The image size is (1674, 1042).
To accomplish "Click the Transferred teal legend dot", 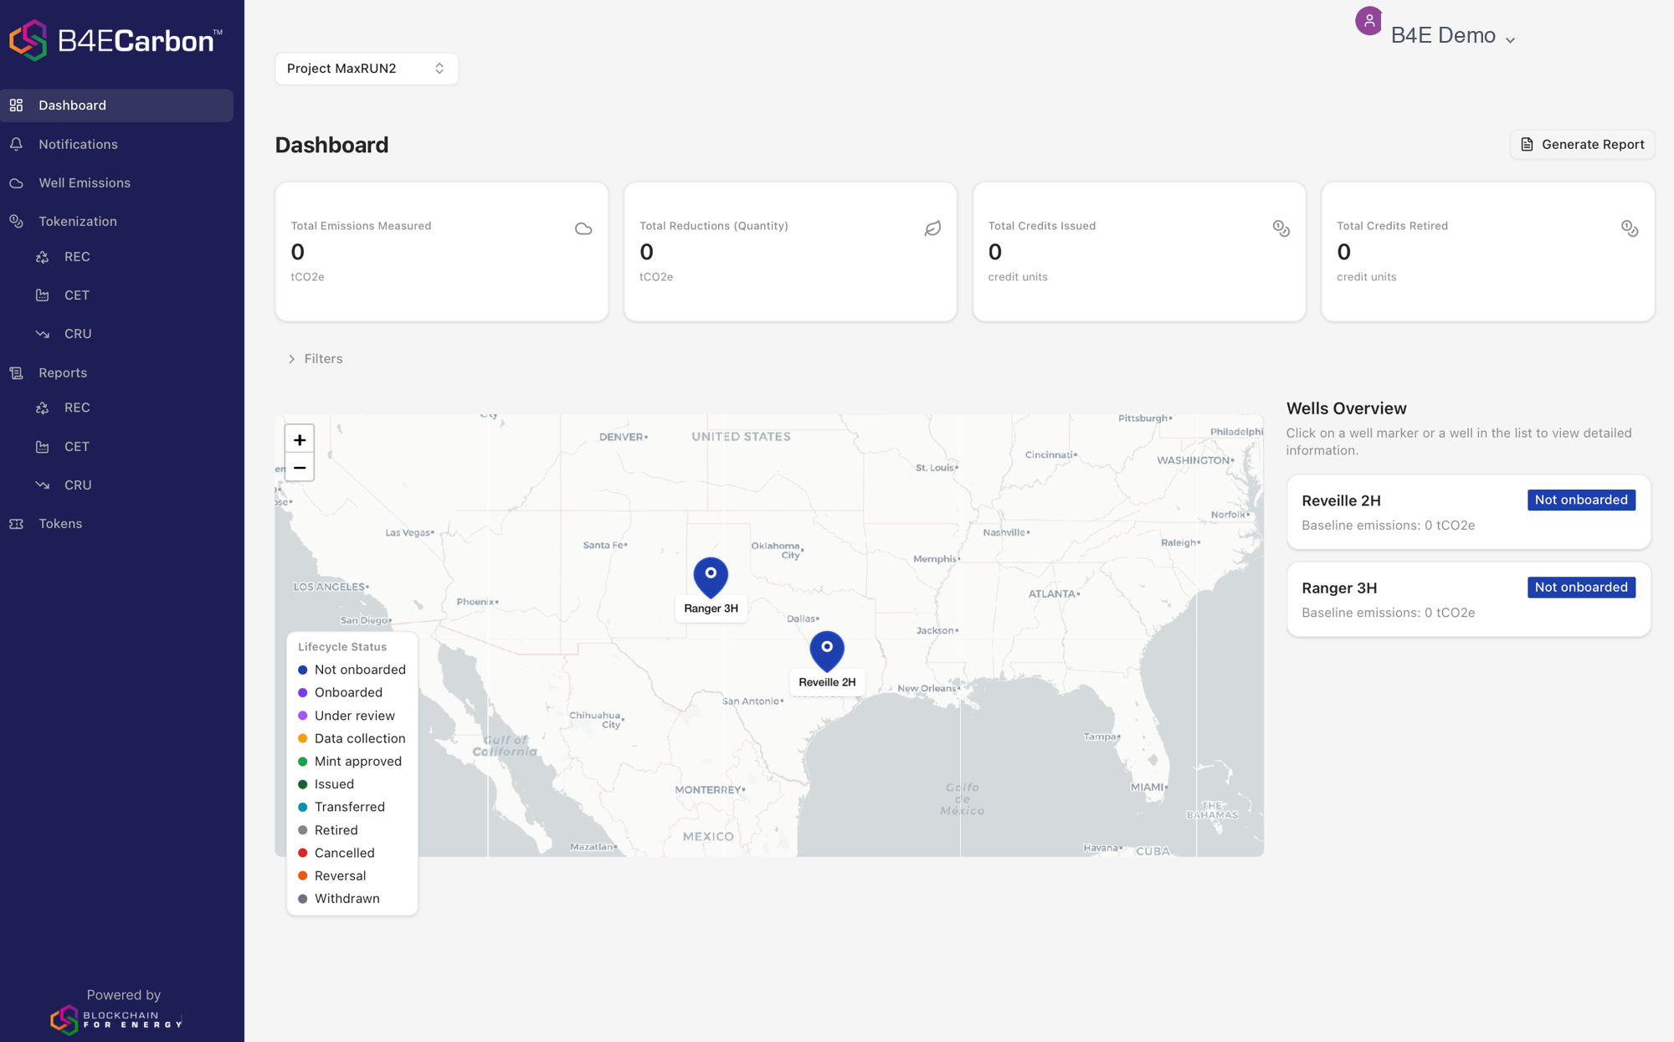I will coord(303,808).
